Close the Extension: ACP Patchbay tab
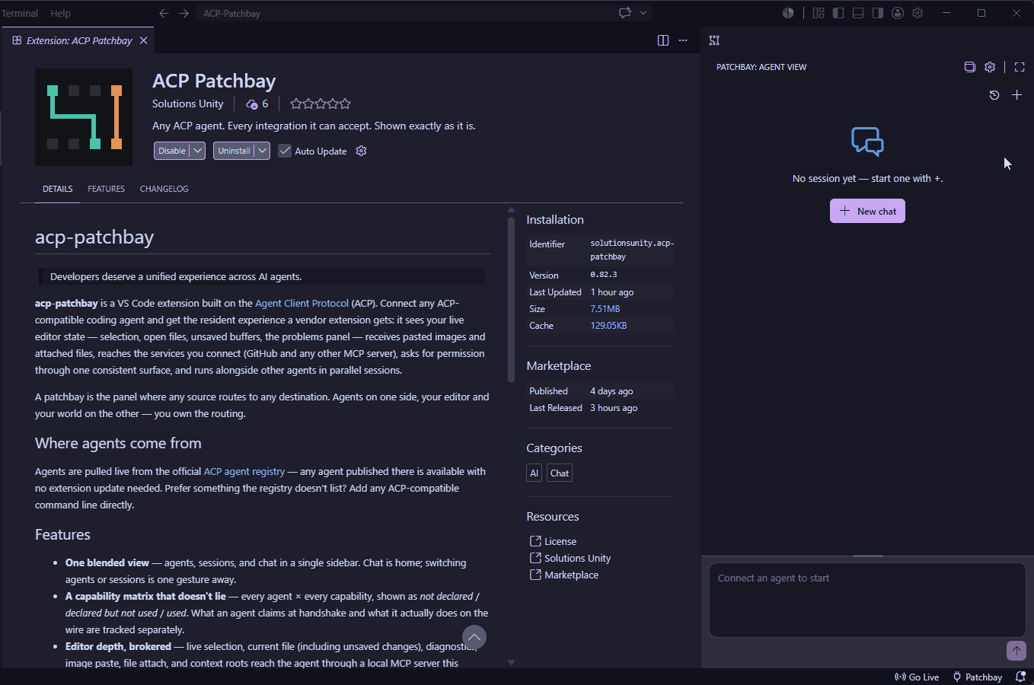1034x685 pixels. (x=143, y=40)
